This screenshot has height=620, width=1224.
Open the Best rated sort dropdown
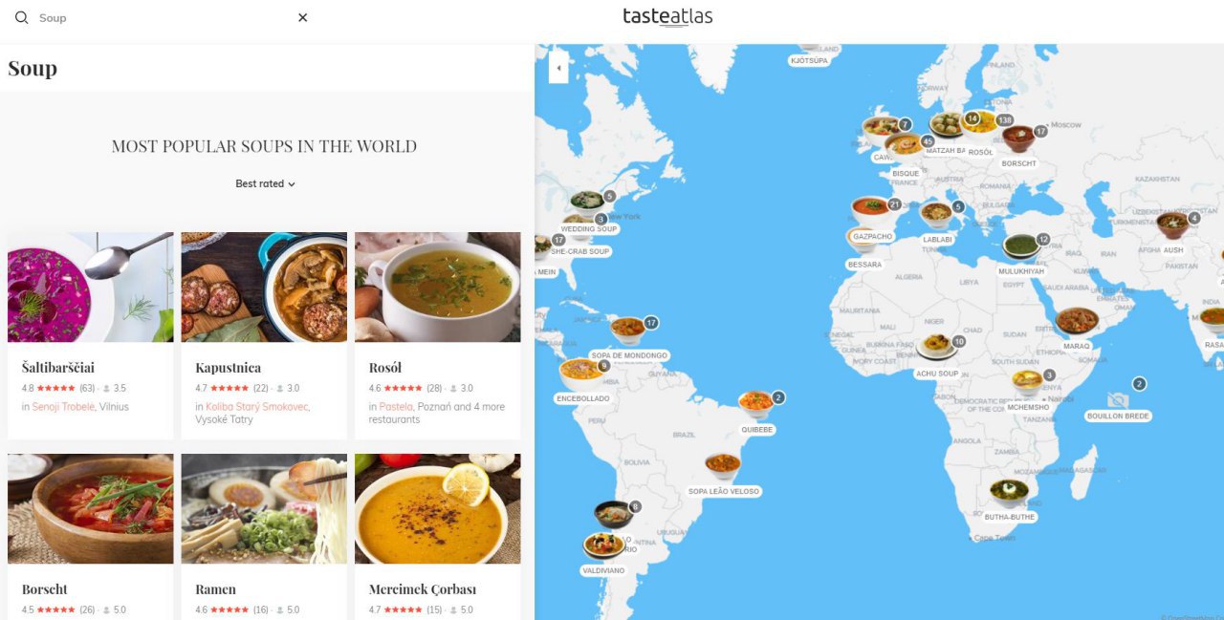point(265,183)
